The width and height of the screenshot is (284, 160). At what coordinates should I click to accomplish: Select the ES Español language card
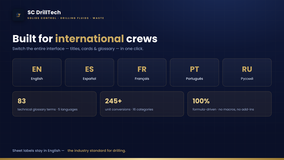pos(90,72)
